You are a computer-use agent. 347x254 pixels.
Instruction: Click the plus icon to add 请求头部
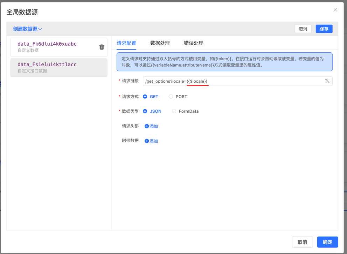pyautogui.click(x=147, y=126)
